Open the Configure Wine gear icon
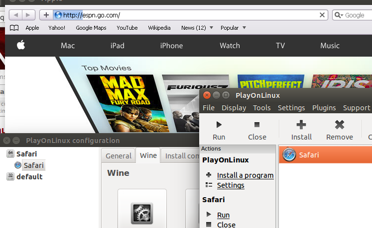372x228 pixels. click(142, 213)
